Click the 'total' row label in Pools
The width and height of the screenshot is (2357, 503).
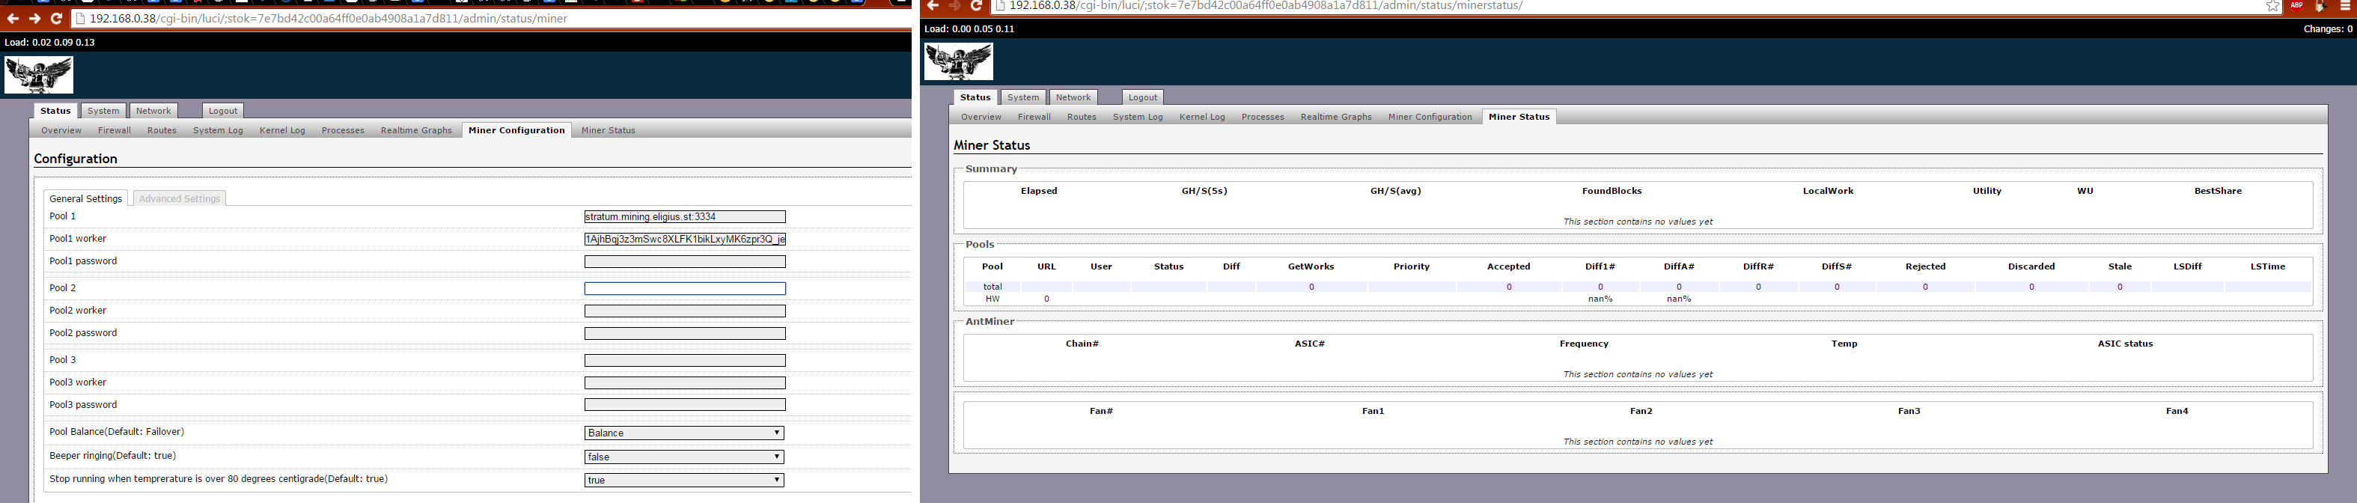(992, 287)
